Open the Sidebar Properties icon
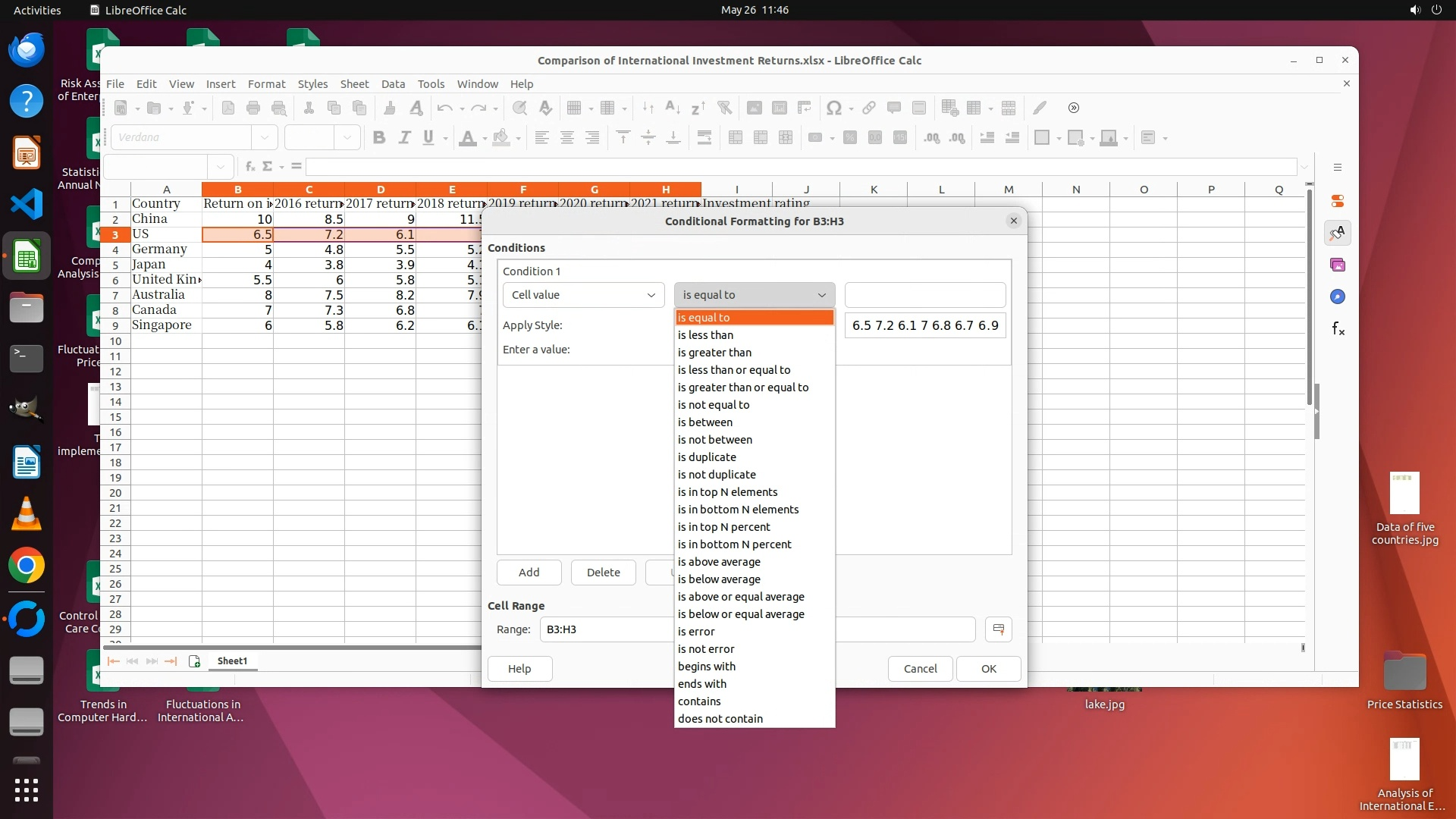1456x819 pixels. tap(1338, 201)
